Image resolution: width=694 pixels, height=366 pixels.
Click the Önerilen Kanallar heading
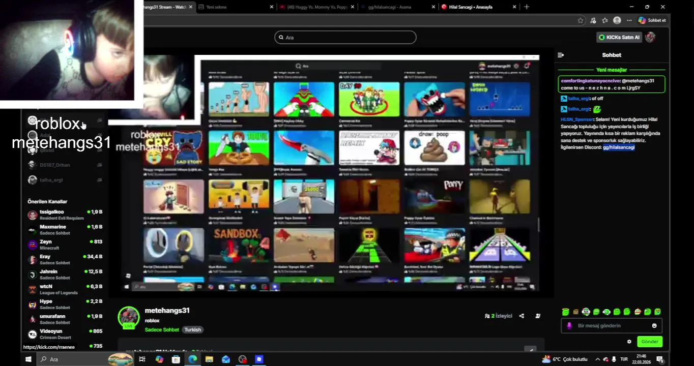(47, 202)
